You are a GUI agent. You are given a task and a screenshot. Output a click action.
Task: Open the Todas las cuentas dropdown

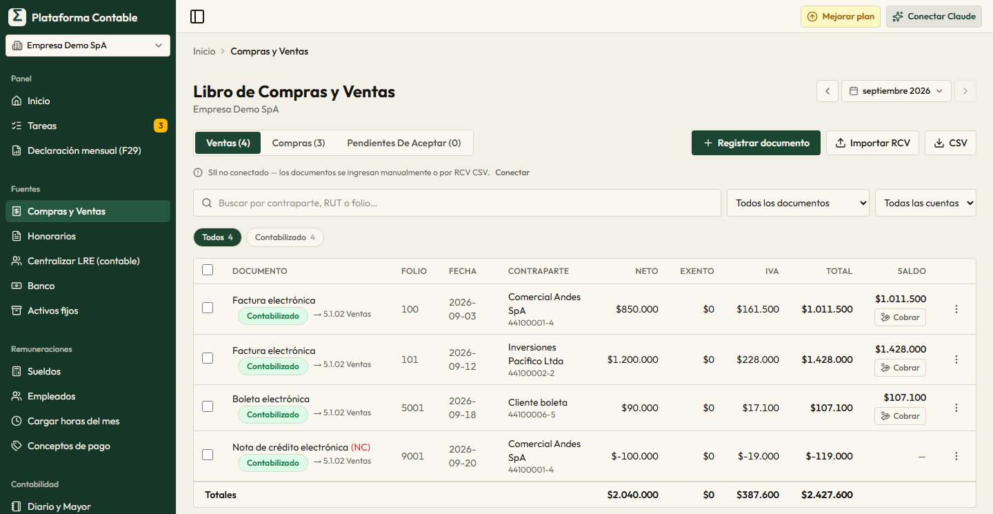[925, 203]
